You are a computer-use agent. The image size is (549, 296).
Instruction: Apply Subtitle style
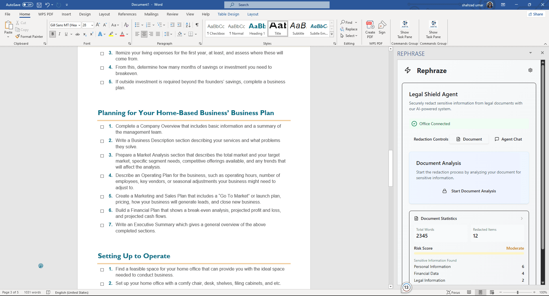pyautogui.click(x=298, y=29)
